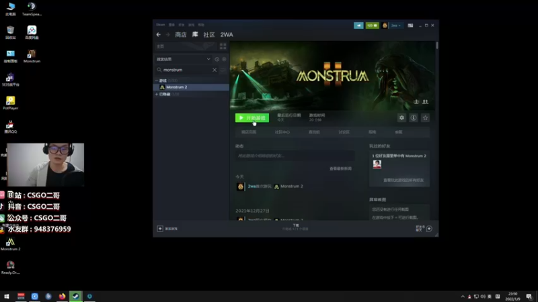
Task: Click the view latest news link
Action: (340, 169)
